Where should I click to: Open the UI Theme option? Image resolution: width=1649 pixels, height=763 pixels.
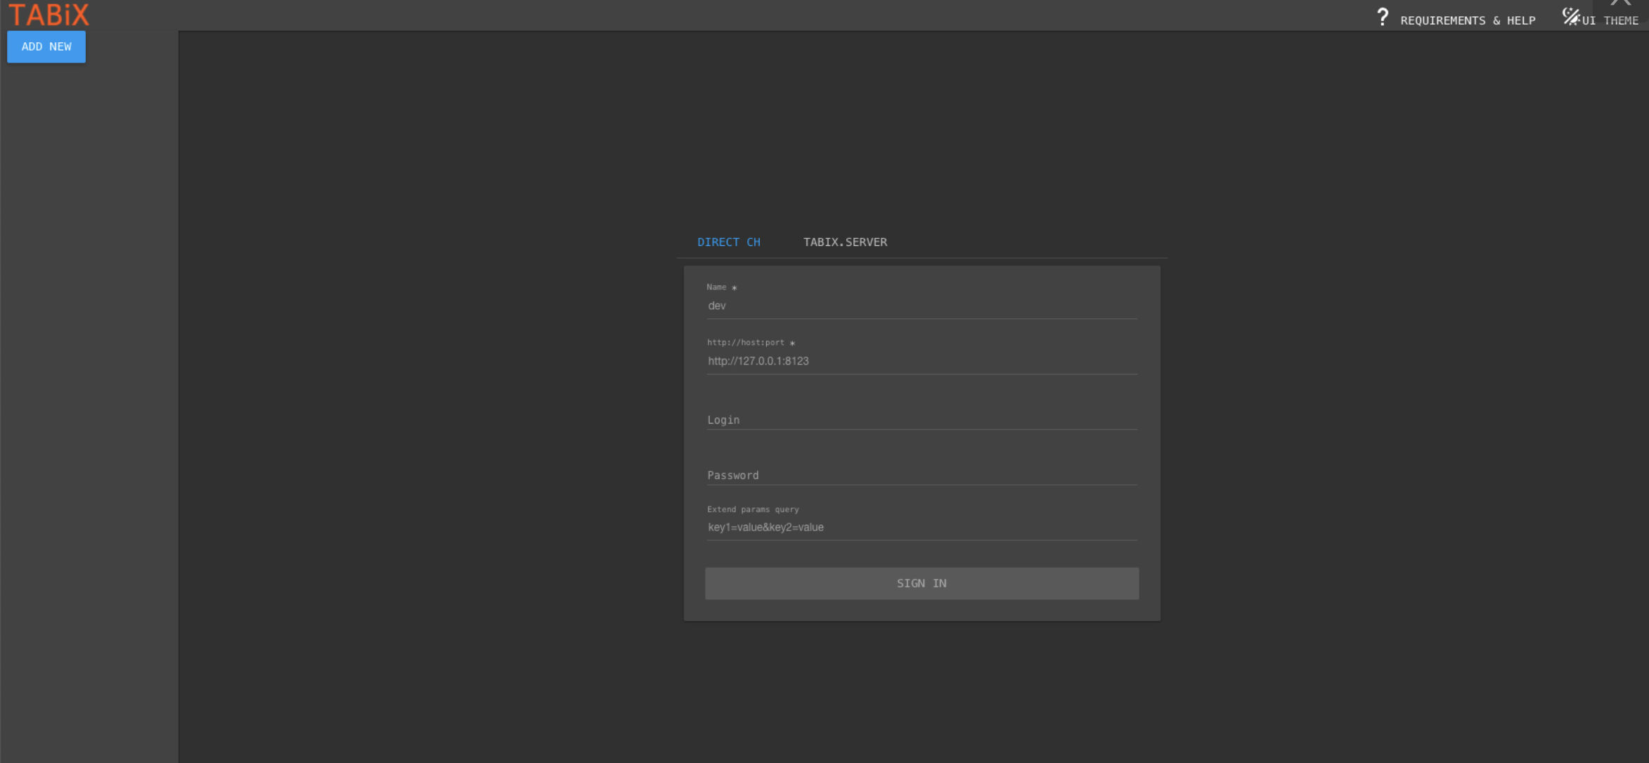pos(1610,21)
